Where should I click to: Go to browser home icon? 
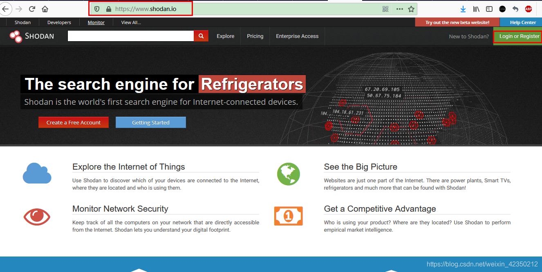click(45, 9)
